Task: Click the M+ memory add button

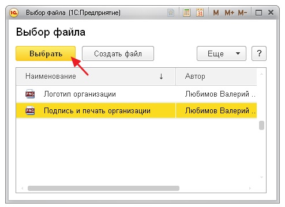Action: coord(229,13)
